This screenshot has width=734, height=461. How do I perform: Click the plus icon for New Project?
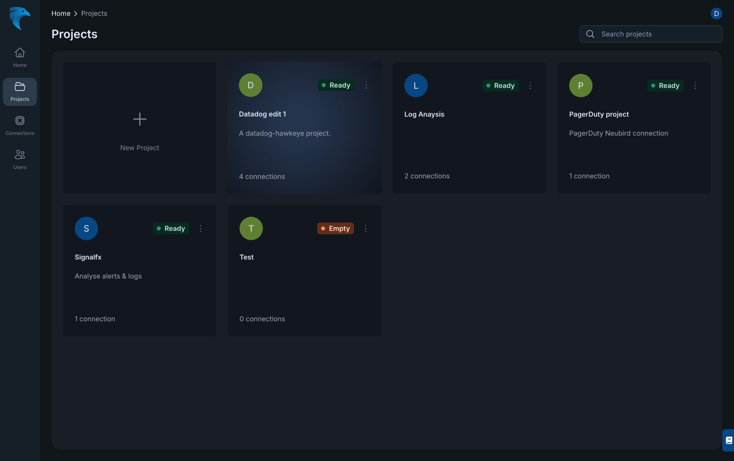[140, 119]
